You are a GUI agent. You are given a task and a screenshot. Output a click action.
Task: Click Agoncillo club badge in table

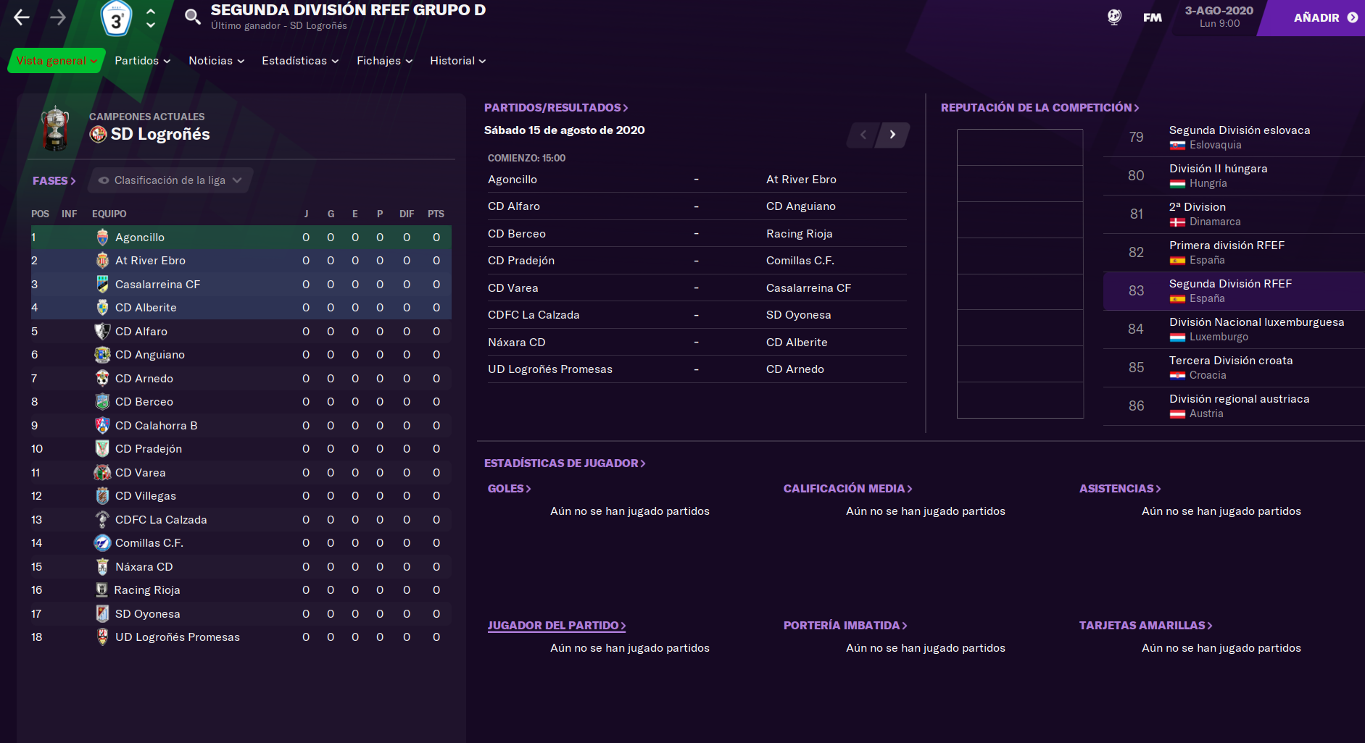(x=102, y=237)
